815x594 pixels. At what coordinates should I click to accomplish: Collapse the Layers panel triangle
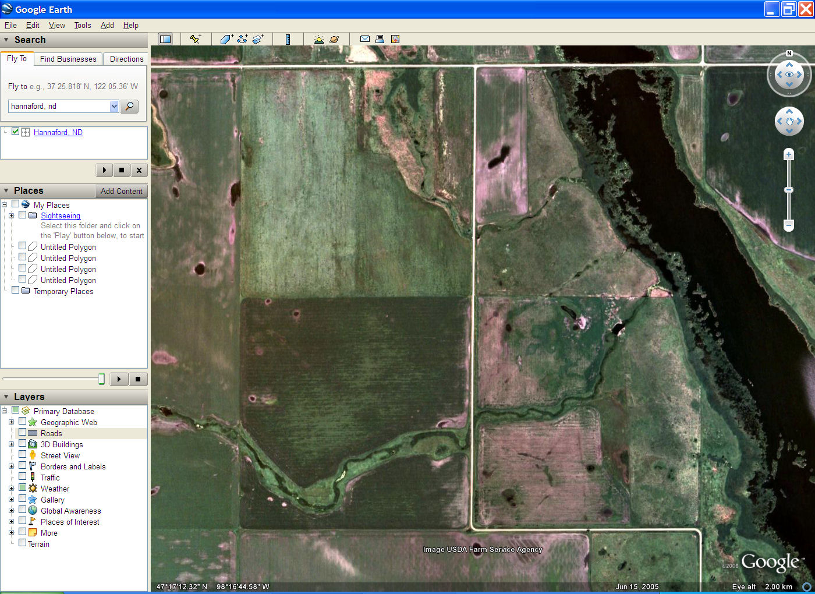coord(6,397)
